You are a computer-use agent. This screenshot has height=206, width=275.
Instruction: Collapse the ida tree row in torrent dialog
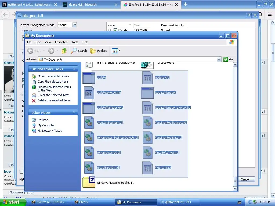point(110,30)
